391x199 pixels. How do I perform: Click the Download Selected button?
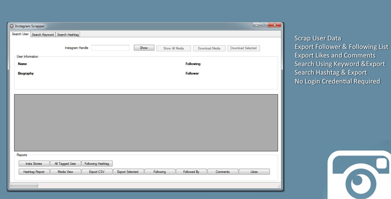pos(244,48)
